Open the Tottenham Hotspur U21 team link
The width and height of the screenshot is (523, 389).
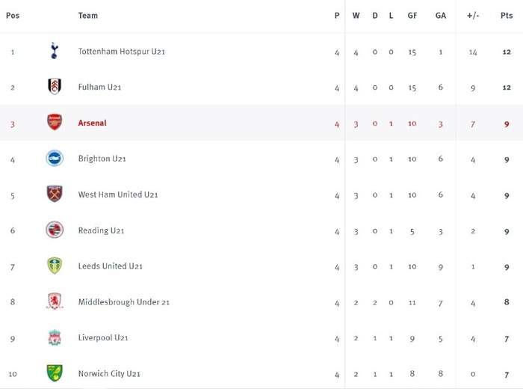tap(121, 52)
